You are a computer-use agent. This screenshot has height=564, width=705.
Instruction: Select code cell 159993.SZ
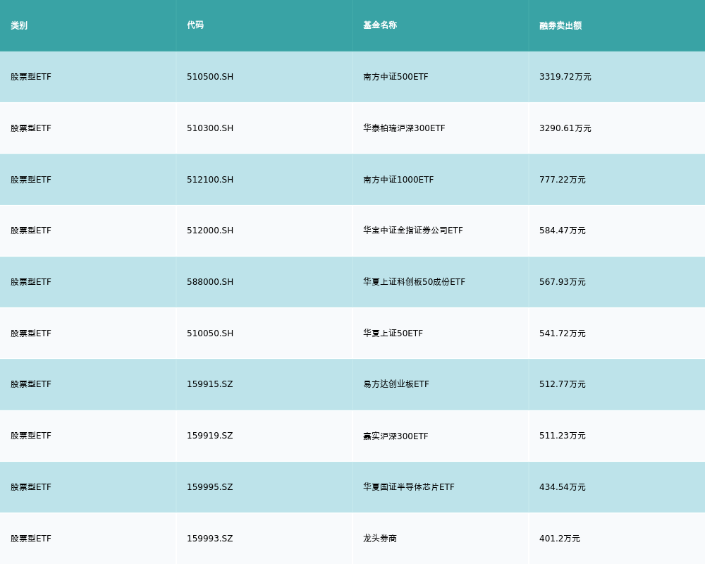(210, 539)
